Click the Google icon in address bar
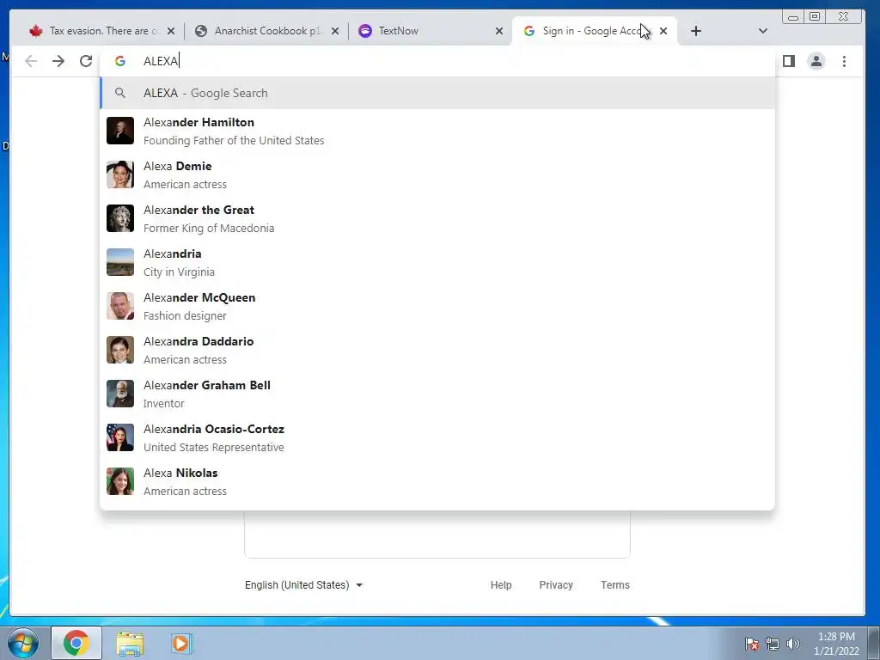Viewport: 880px width, 660px height. pyautogui.click(x=120, y=61)
